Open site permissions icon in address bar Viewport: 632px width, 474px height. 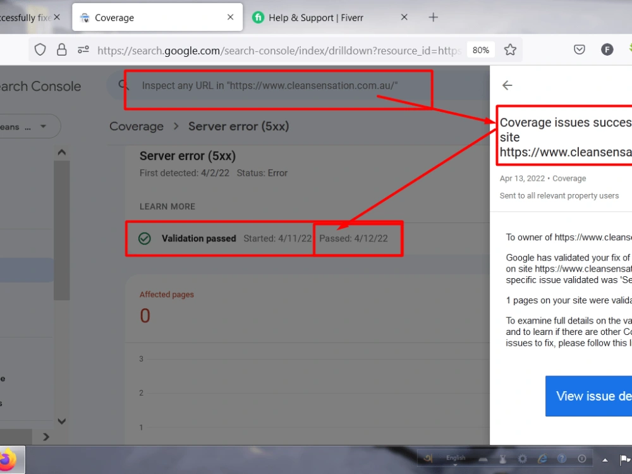(x=83, y=50)
